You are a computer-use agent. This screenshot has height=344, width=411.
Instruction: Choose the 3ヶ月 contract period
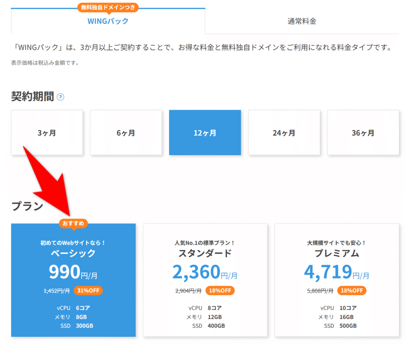47,133
